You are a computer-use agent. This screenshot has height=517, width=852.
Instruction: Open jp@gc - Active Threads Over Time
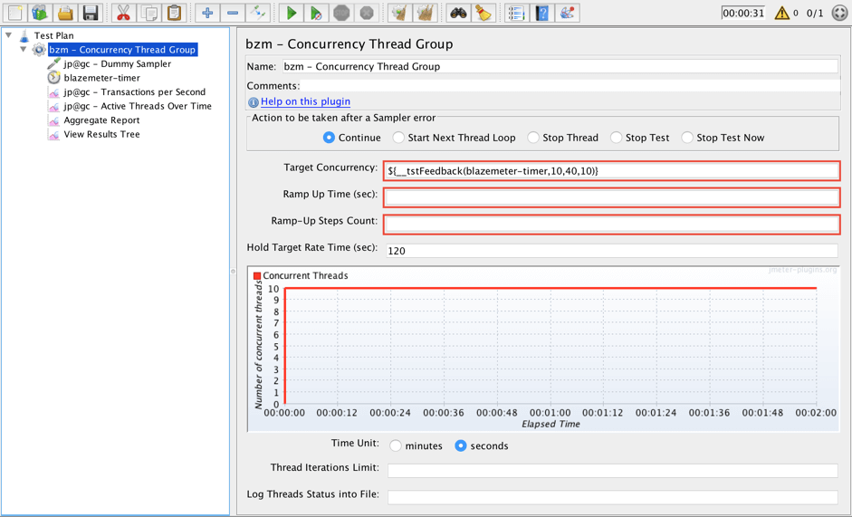point(138,106)
